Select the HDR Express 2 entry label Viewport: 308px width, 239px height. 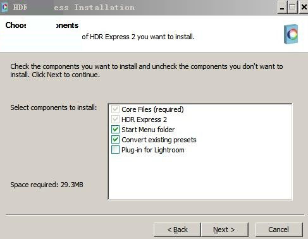coord(144,120)
